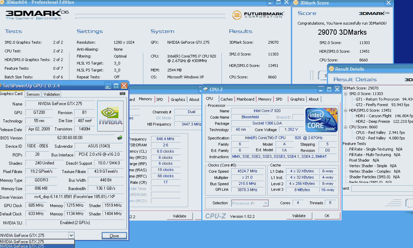This screenshot has width=413, height=248.
Task: Click the BIOS save chip icon in GPU-Z
Action: coord(120,137)
